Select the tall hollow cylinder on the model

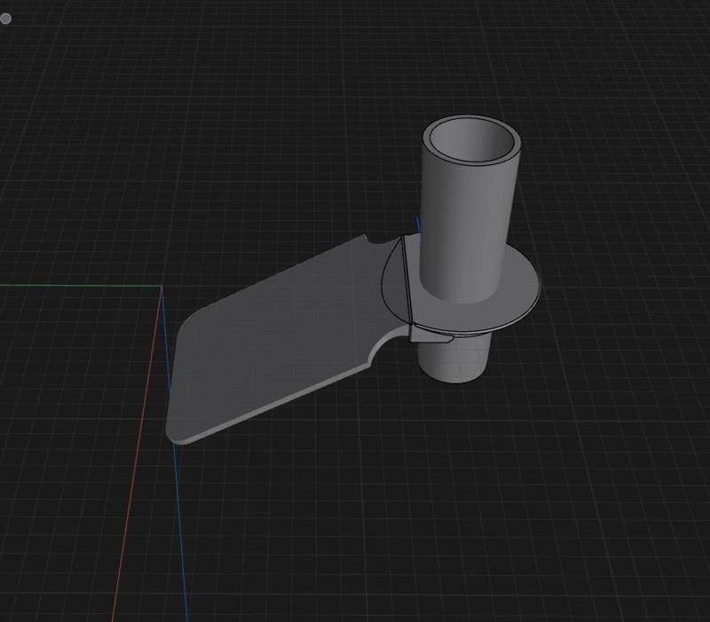(469, 209)
